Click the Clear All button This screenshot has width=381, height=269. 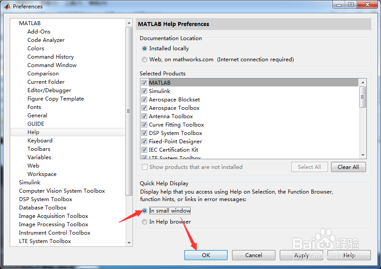pyautogui.click(x=348, y=167)
